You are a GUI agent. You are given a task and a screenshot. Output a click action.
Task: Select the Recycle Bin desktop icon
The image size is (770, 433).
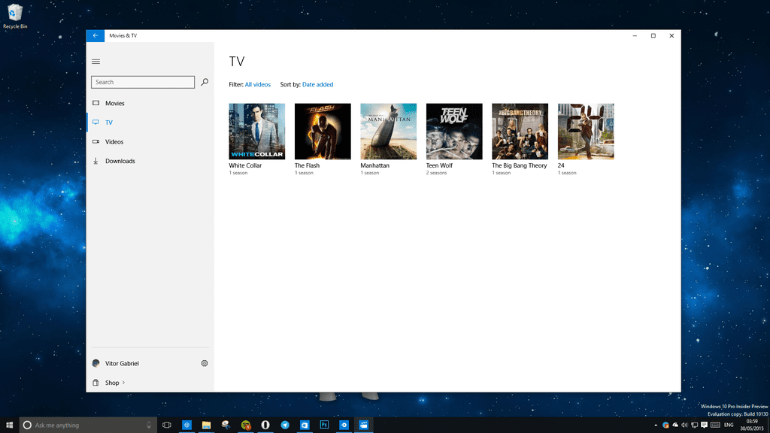15,17
